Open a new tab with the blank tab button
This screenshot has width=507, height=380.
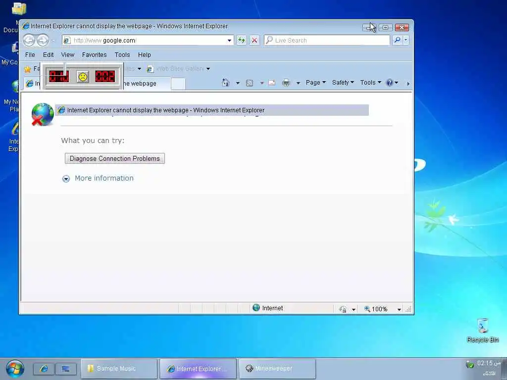tap(178, 84)
